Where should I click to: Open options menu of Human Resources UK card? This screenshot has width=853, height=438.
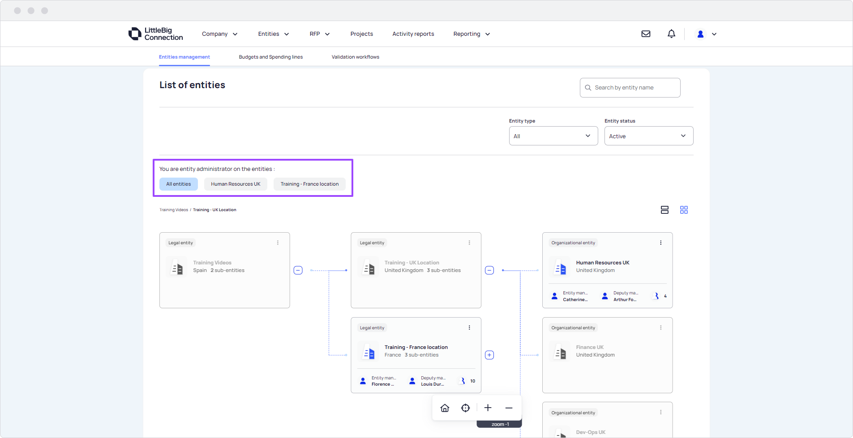pyautogui.click(x=660, y=242)
